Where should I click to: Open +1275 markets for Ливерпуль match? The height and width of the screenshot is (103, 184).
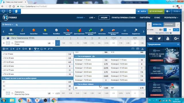coord(57,93)
